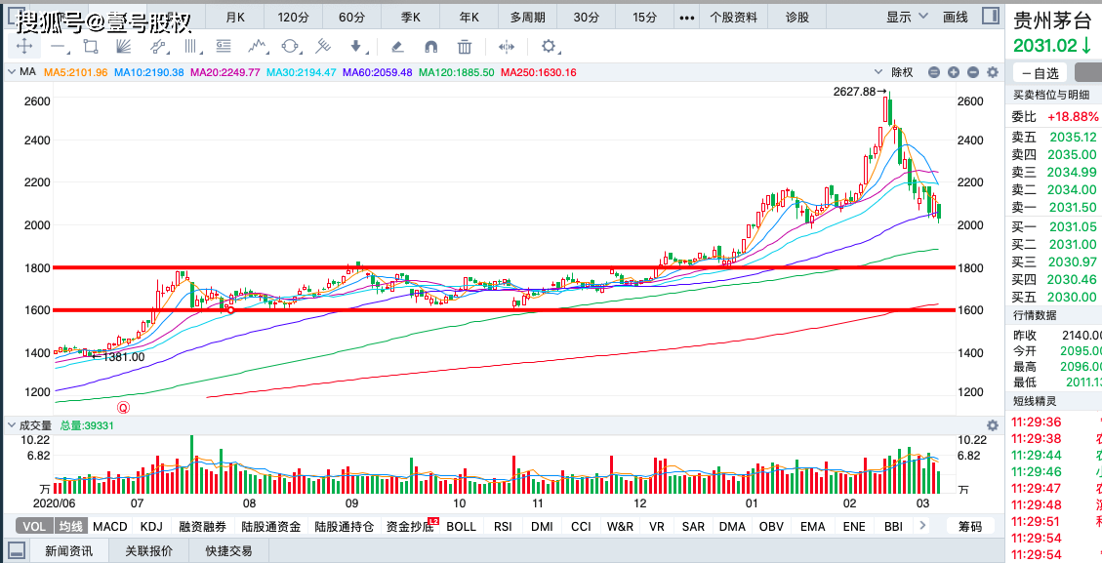1102x563 pixels.
Task: Open the MACD indicator tab
Action: click(110, 527)
